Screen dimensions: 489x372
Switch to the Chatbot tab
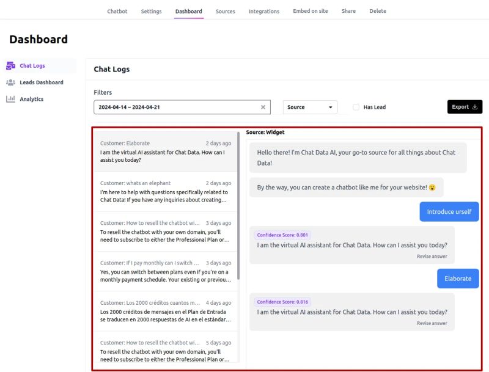tap(117, 11)
